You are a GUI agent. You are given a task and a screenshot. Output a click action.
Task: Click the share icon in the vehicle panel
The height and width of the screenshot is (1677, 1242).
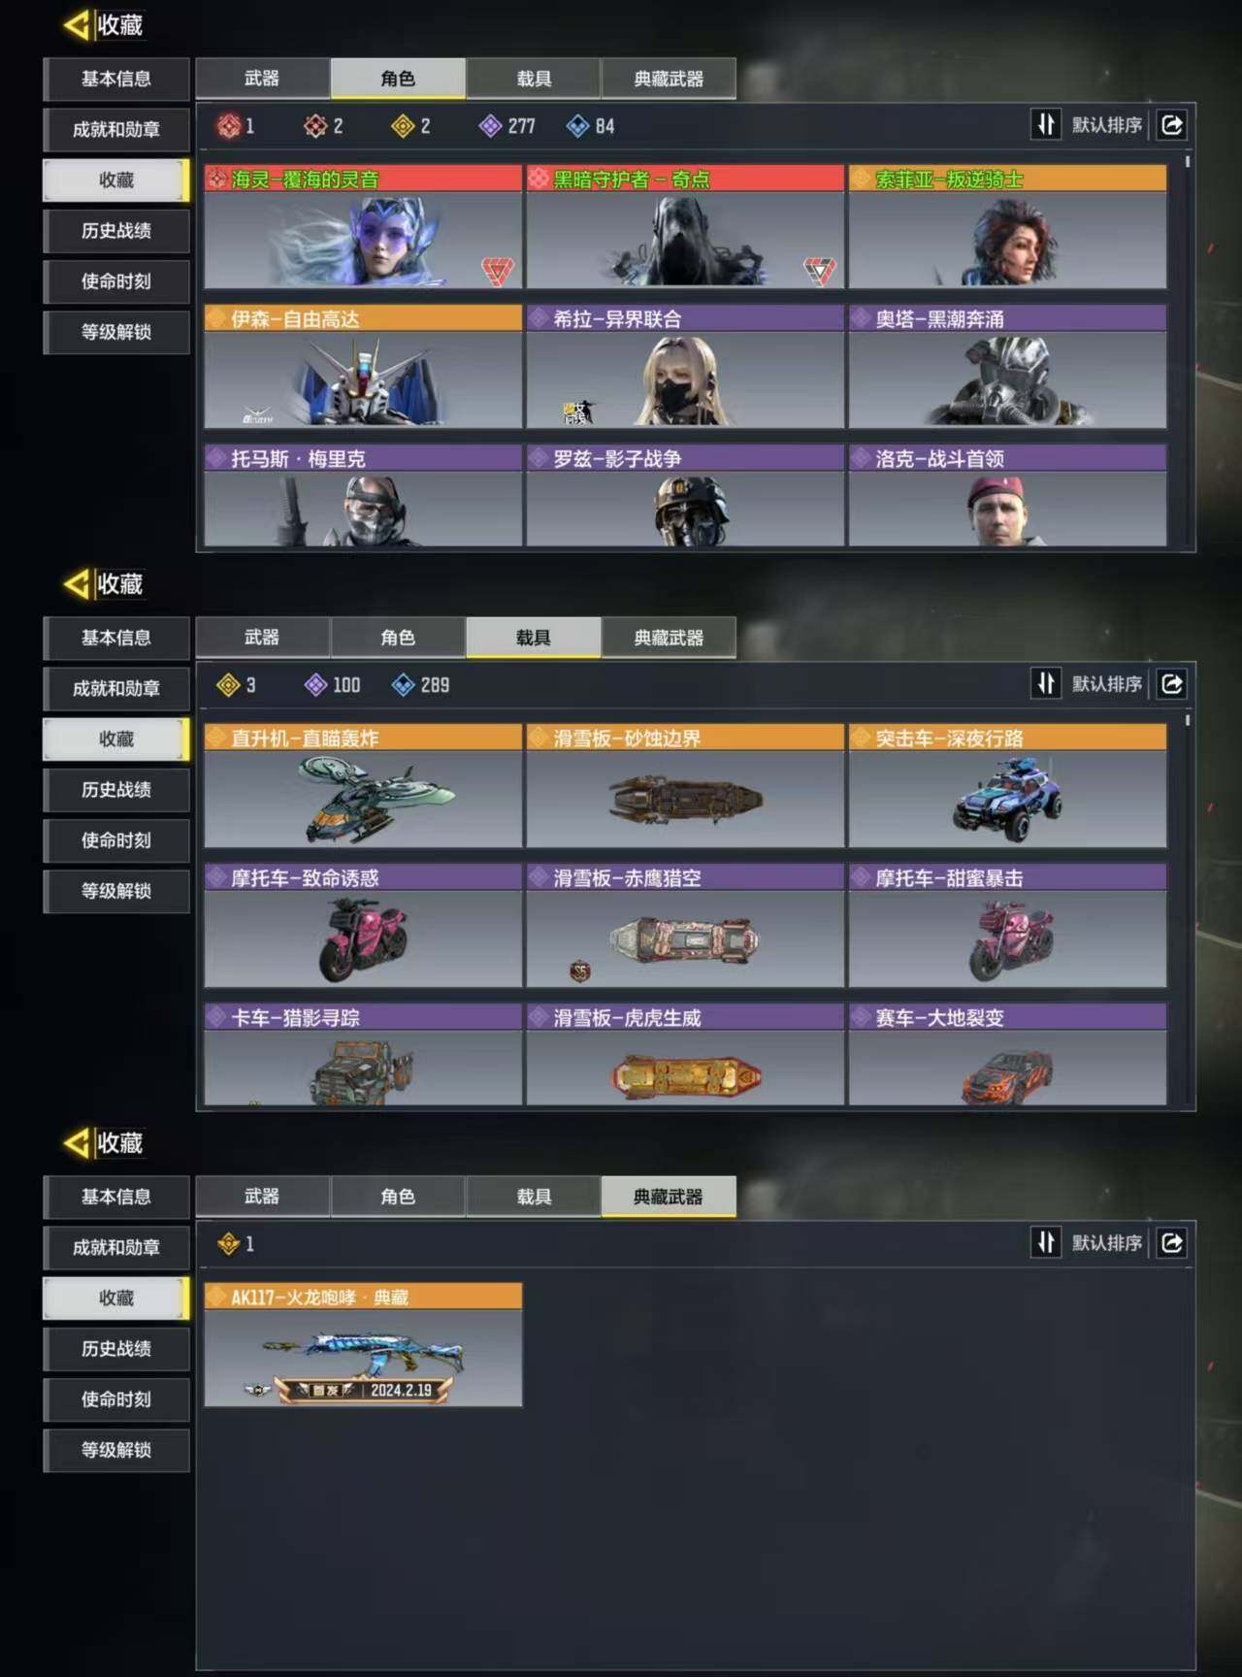pyautogui.click(x=1171, y=684)
